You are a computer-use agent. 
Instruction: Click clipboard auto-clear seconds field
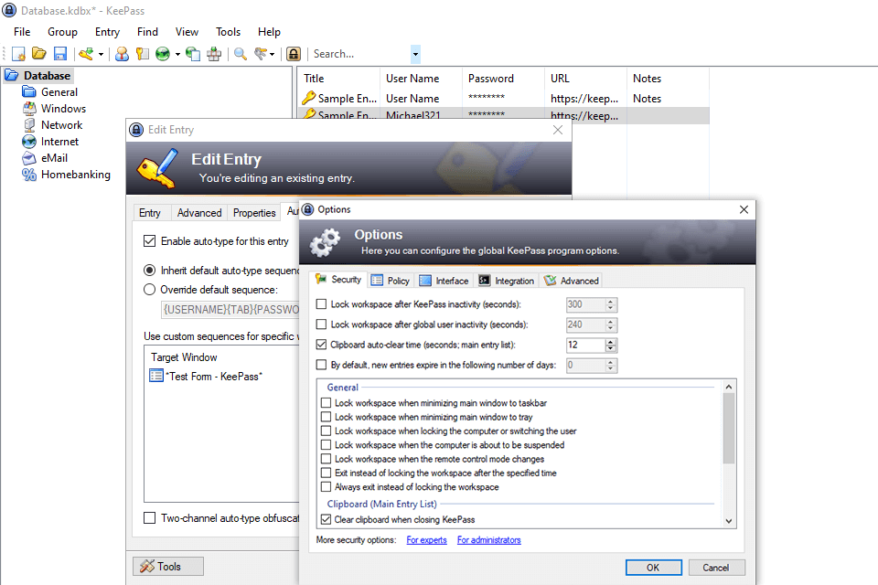pyautogui.click(x=585, y=345)
